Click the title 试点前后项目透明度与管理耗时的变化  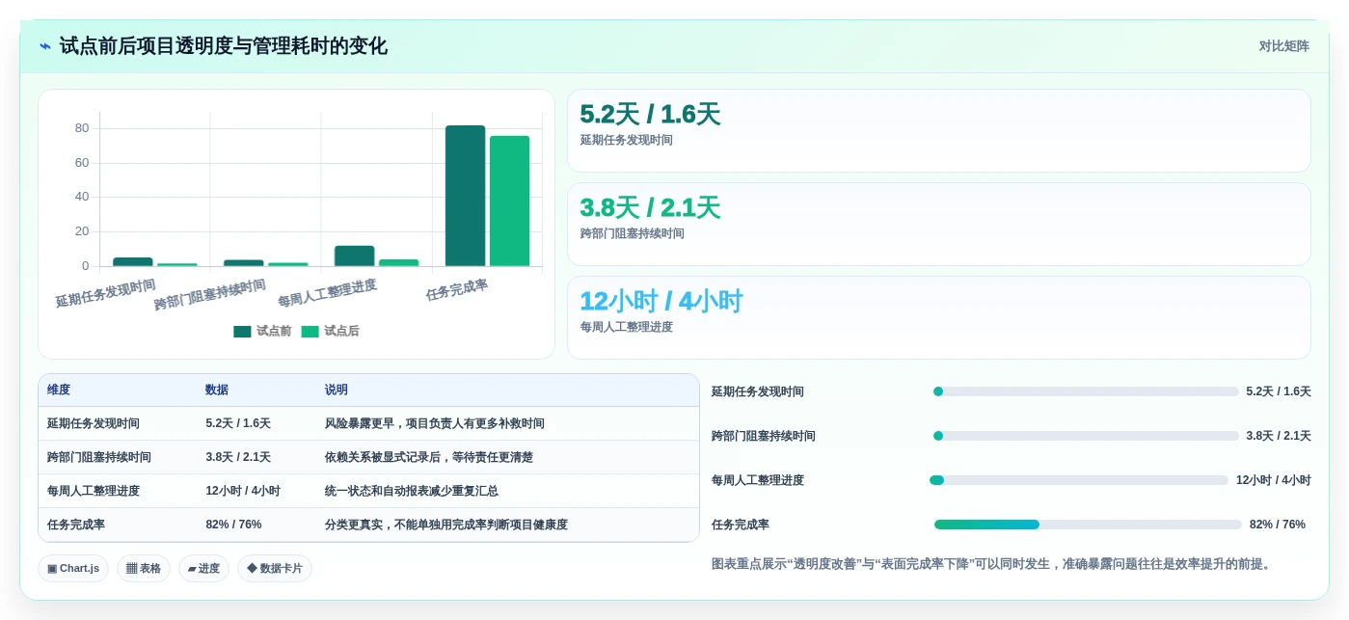click(224, 46)
